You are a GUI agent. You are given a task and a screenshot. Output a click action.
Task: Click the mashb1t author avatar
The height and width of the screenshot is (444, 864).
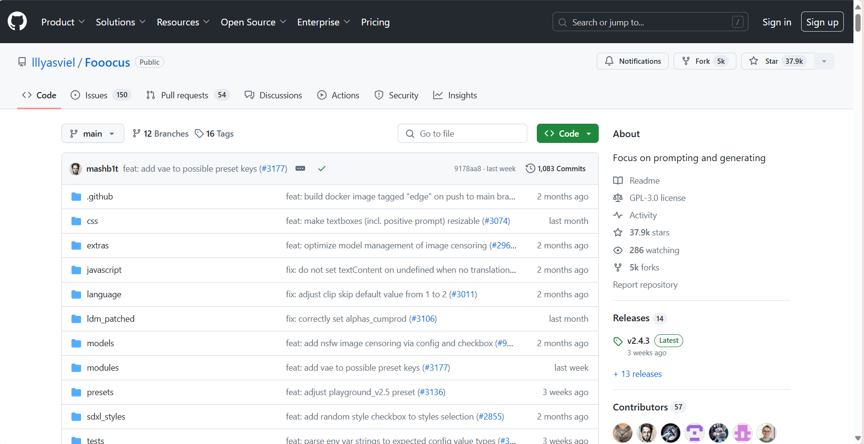(76, 169)
